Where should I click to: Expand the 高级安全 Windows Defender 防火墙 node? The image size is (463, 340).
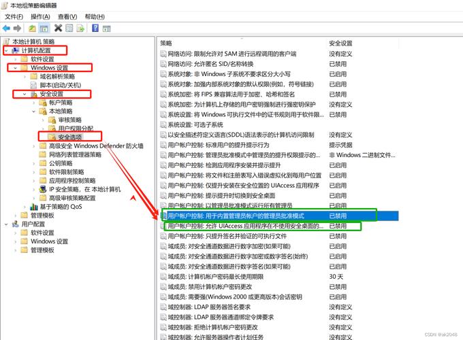[x=34, y=146]
